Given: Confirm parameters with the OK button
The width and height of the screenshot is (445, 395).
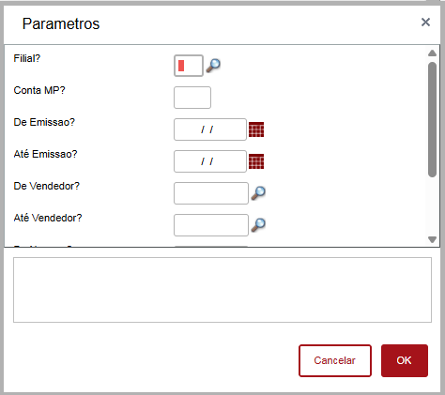Looking at the screenshot, I should 405,360.
